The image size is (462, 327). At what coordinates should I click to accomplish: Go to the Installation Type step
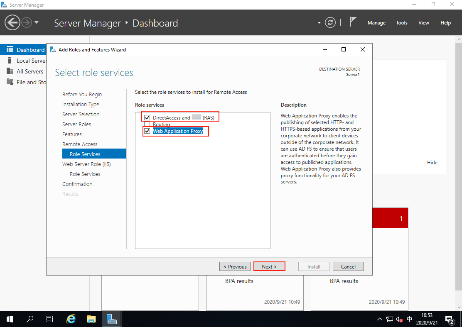point(81,105)
